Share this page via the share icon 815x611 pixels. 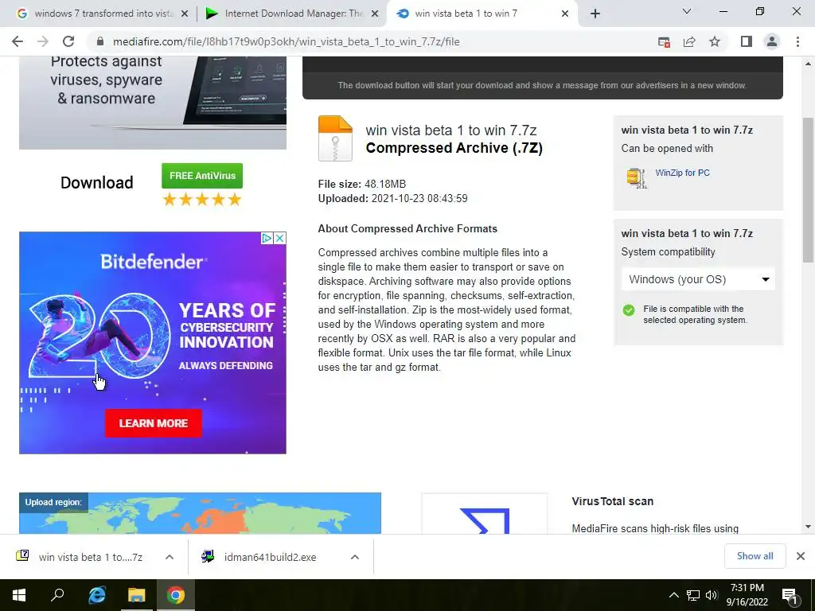pyautogui.click(x=689, y=42)
